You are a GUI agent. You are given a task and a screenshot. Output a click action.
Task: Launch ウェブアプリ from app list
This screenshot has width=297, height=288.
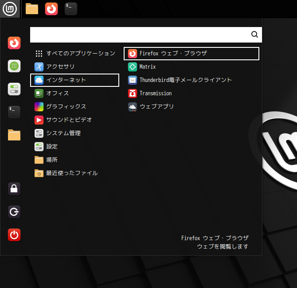[191, 107]
